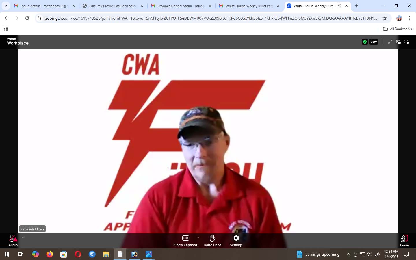Open the Windows Start menu
416x260 pixels.
[7, 254]
